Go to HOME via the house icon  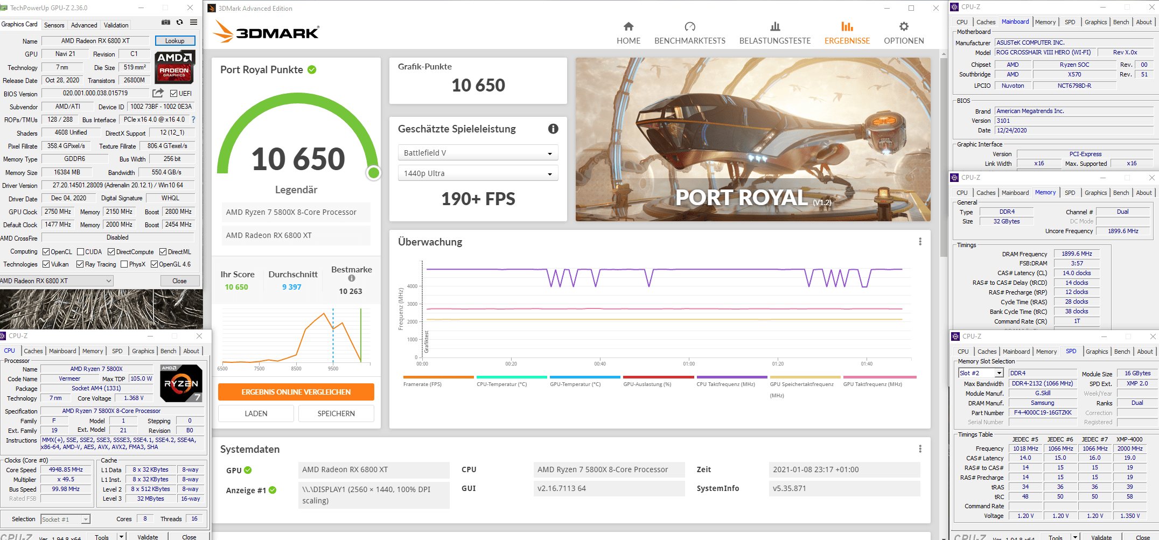point(629,26)
